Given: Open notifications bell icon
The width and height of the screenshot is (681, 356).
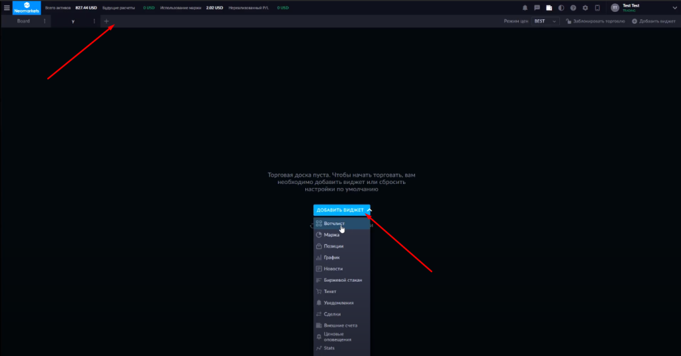Looking at the screenshot, I should click(525, 8).
